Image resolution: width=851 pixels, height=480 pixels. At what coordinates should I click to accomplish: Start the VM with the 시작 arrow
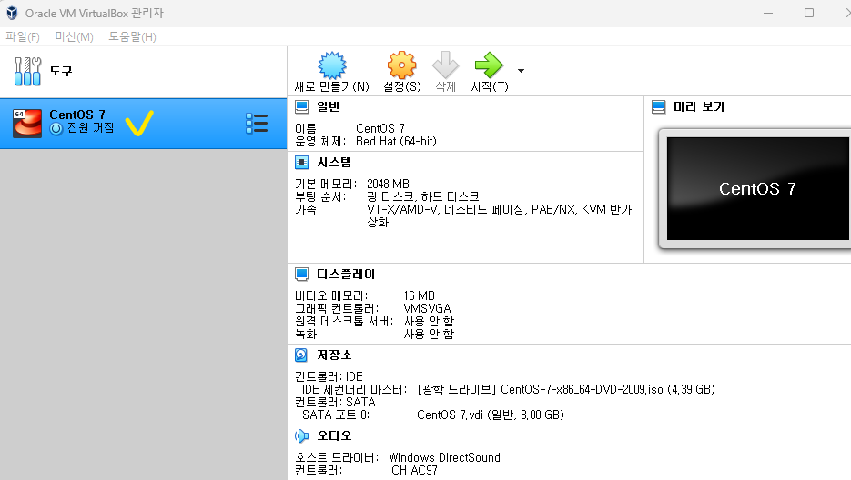coord(489,65)
